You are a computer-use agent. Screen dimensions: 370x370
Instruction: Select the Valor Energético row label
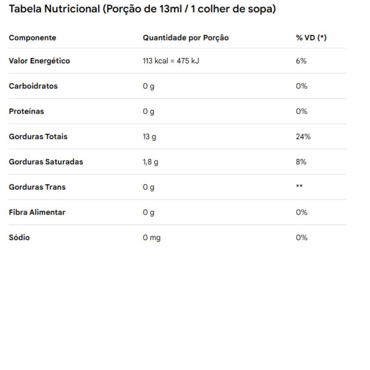point(39,61)
